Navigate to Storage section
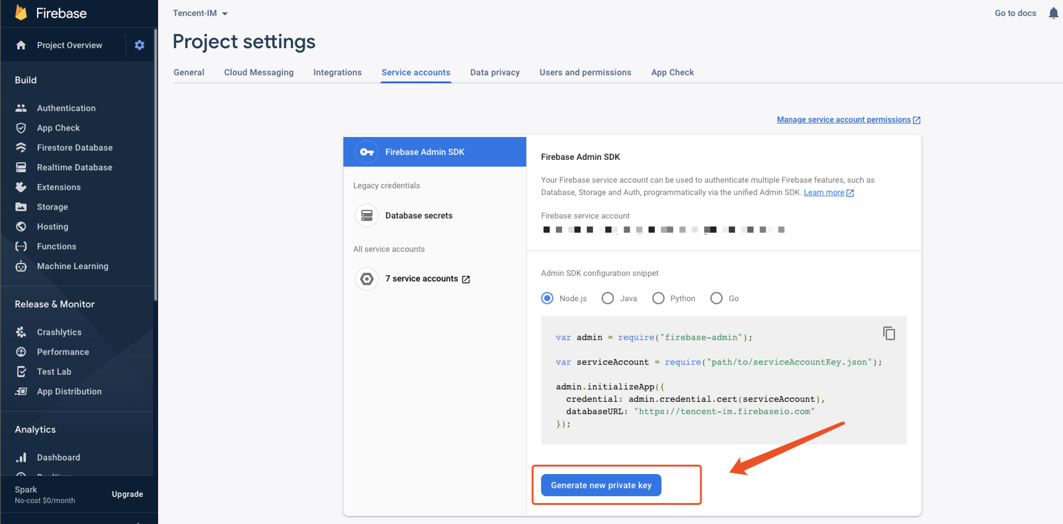1063x524 pixels. 53,207
